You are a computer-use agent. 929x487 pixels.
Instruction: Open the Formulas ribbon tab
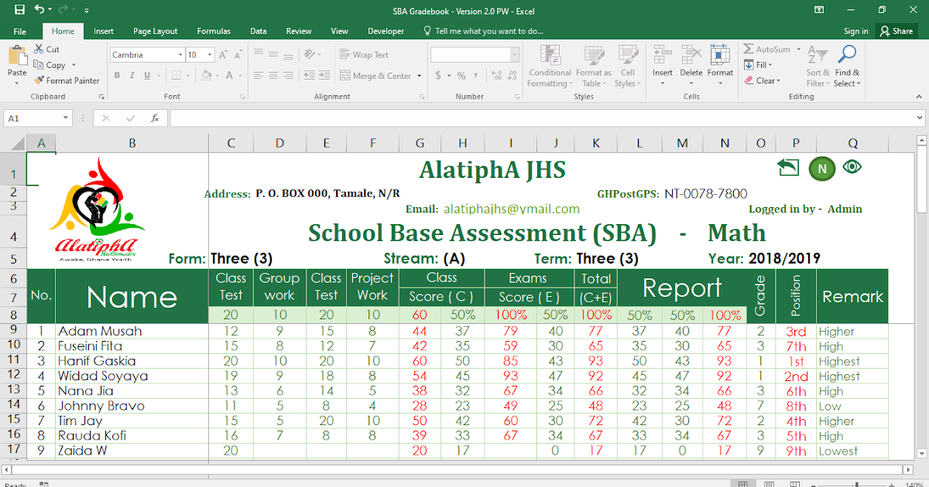tap(214, 31)
